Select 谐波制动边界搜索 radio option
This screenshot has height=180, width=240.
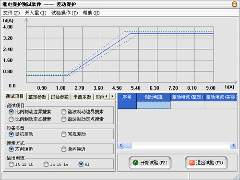[83, 112]
